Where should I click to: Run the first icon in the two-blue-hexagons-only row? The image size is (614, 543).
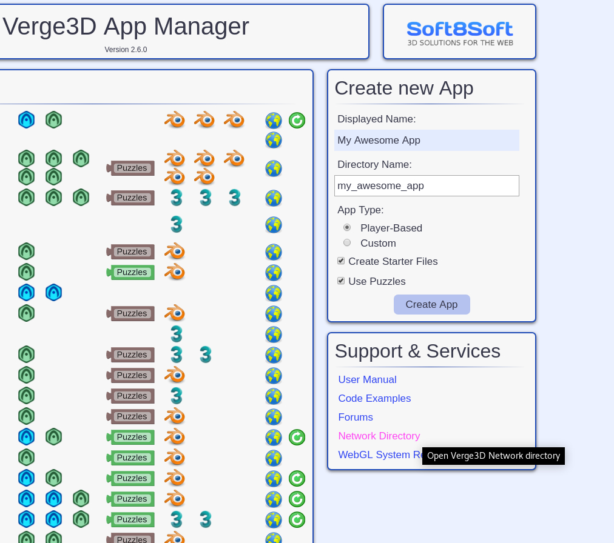[26, 292]
